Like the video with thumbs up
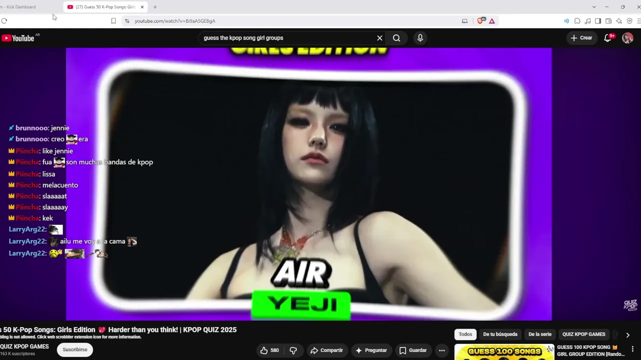This screenshot has width=641, height=360. [269, 350]
